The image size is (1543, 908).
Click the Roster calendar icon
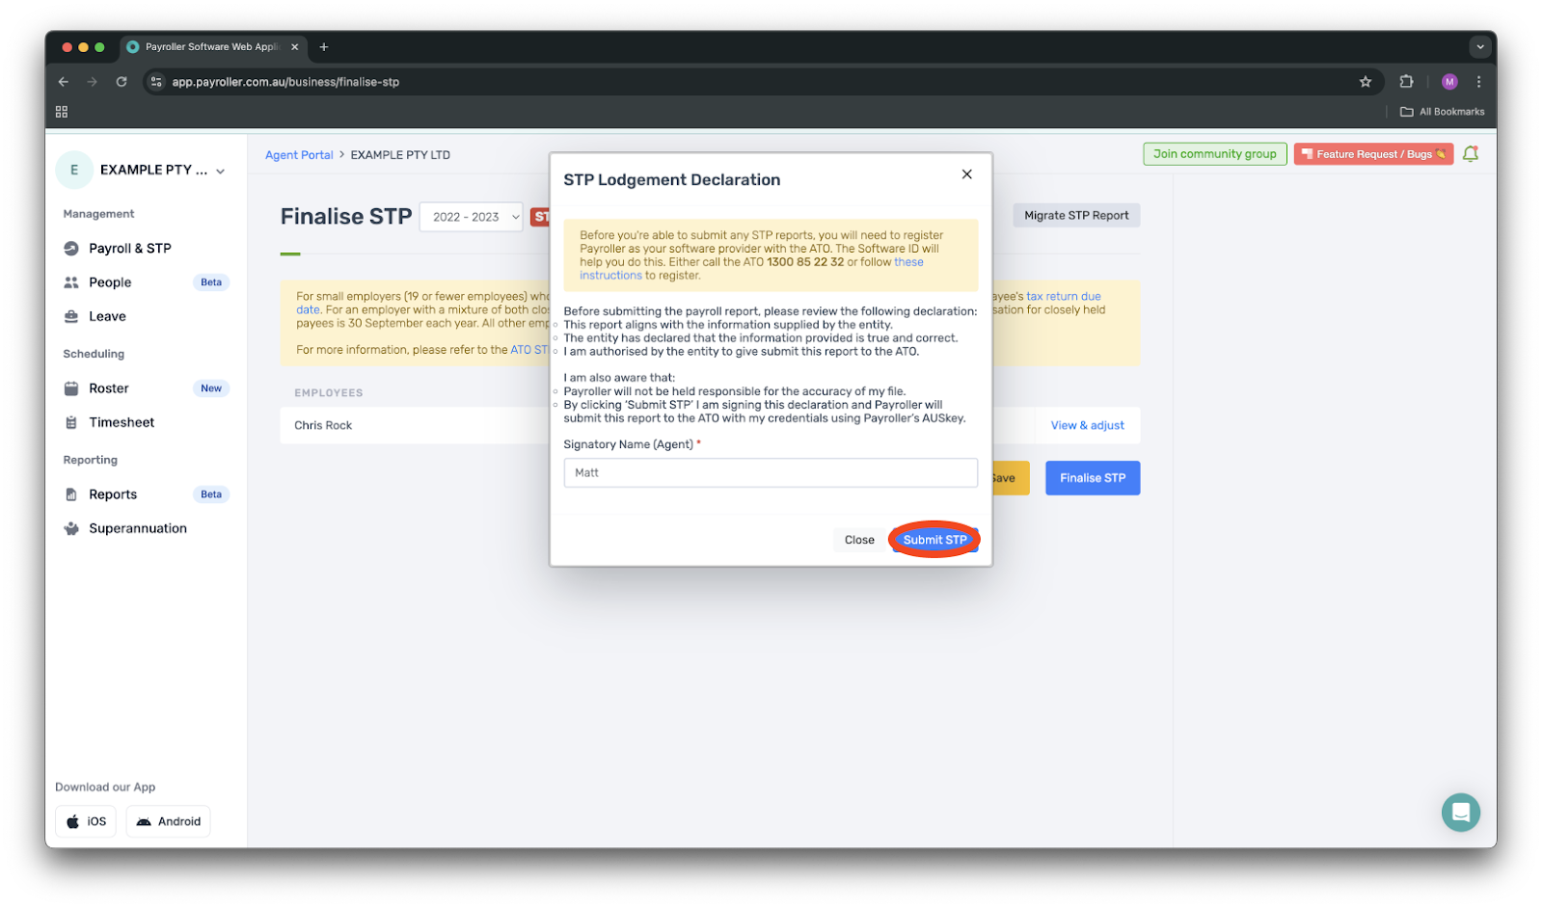(71, 388)
